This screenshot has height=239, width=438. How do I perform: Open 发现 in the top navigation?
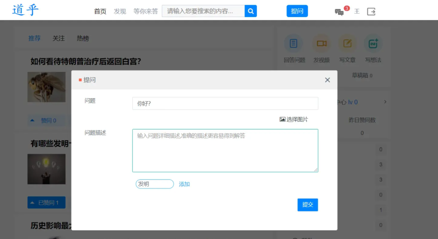120,11
